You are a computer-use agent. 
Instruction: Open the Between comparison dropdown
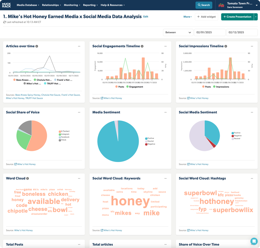178,33
